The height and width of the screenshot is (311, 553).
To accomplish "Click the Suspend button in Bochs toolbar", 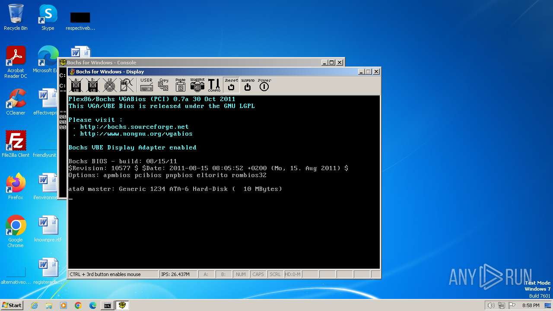I will pyautogui.click(x=248, y=85).
